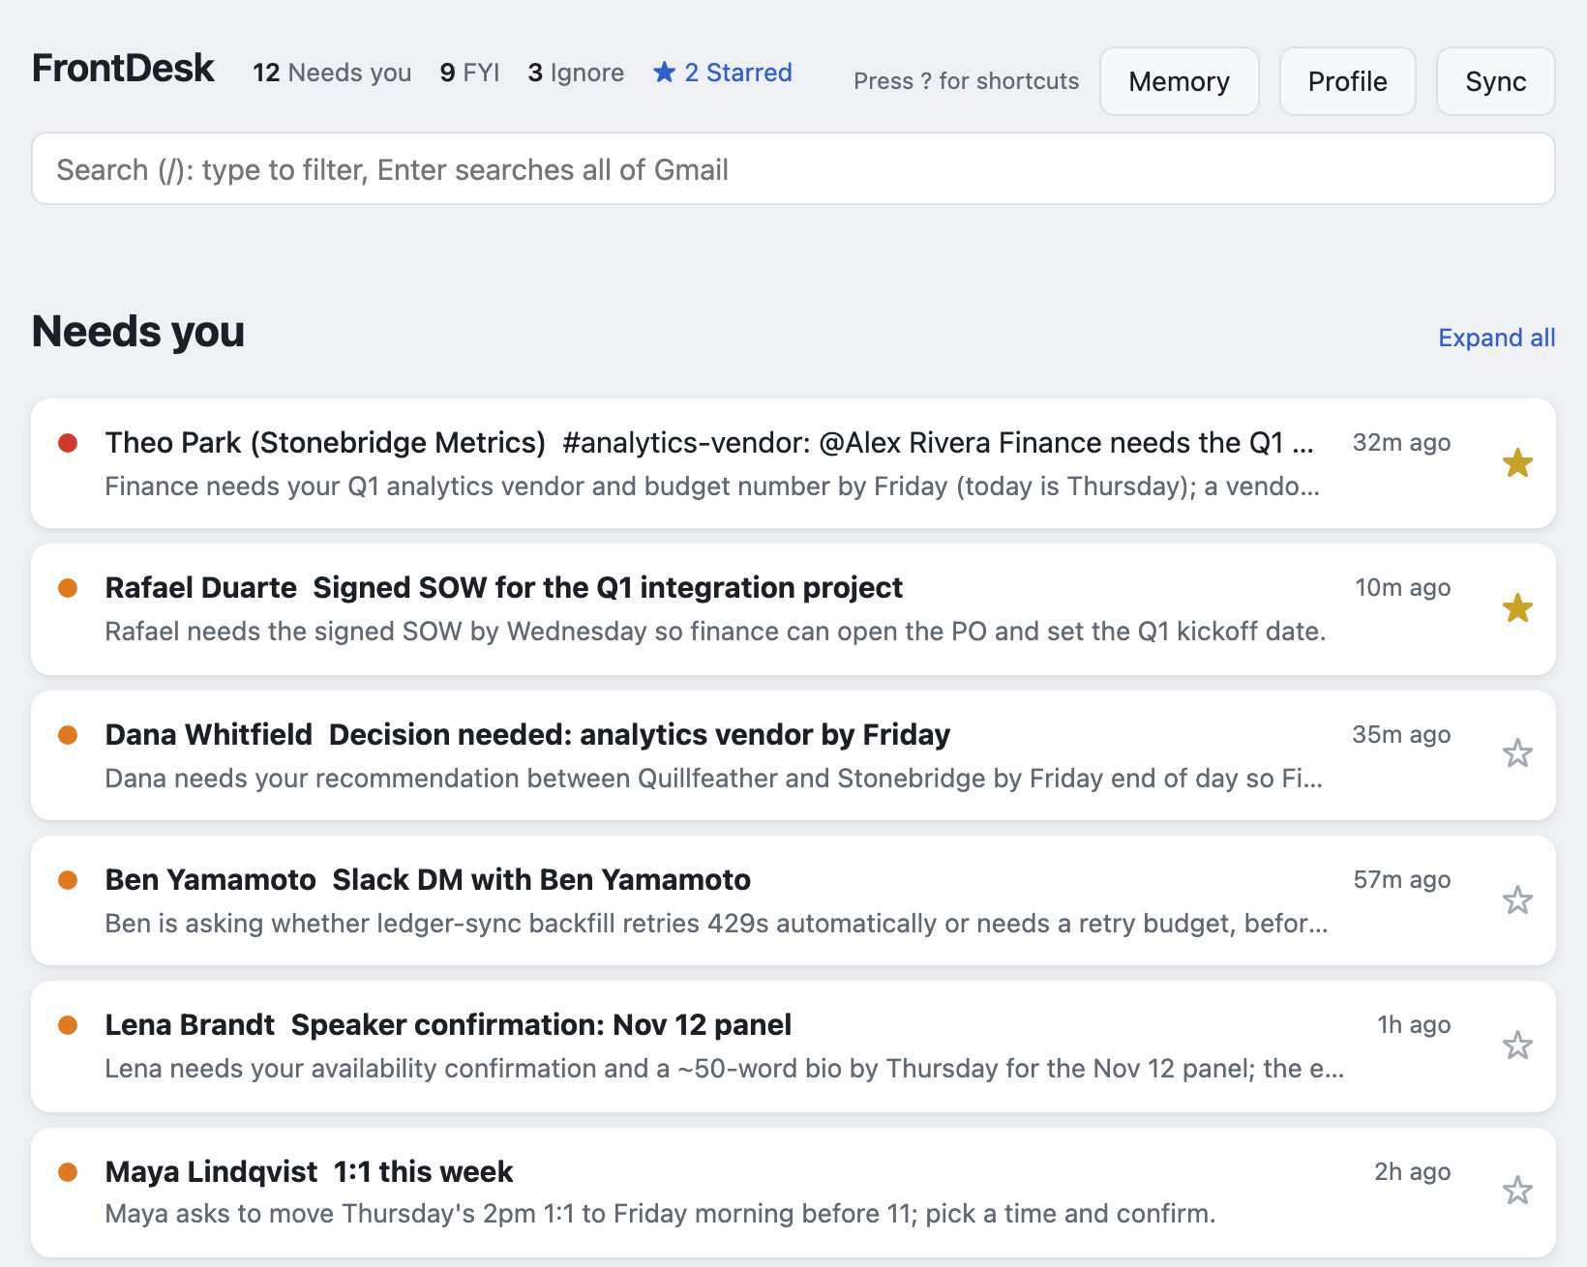Open the Profile page
The width and height of the screenshot is (1587, 1267).
[x=1348, y=81]
